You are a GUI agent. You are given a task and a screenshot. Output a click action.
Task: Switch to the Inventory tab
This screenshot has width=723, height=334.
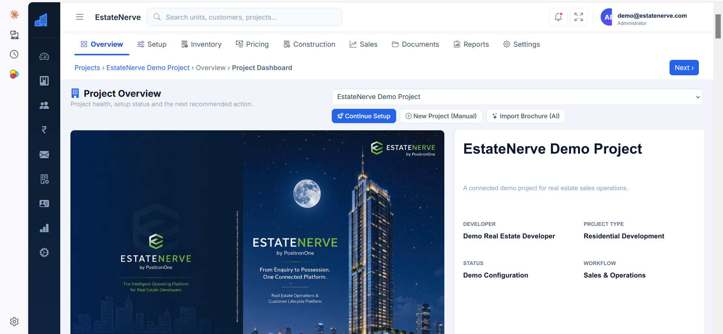click(x=201, y=44)
